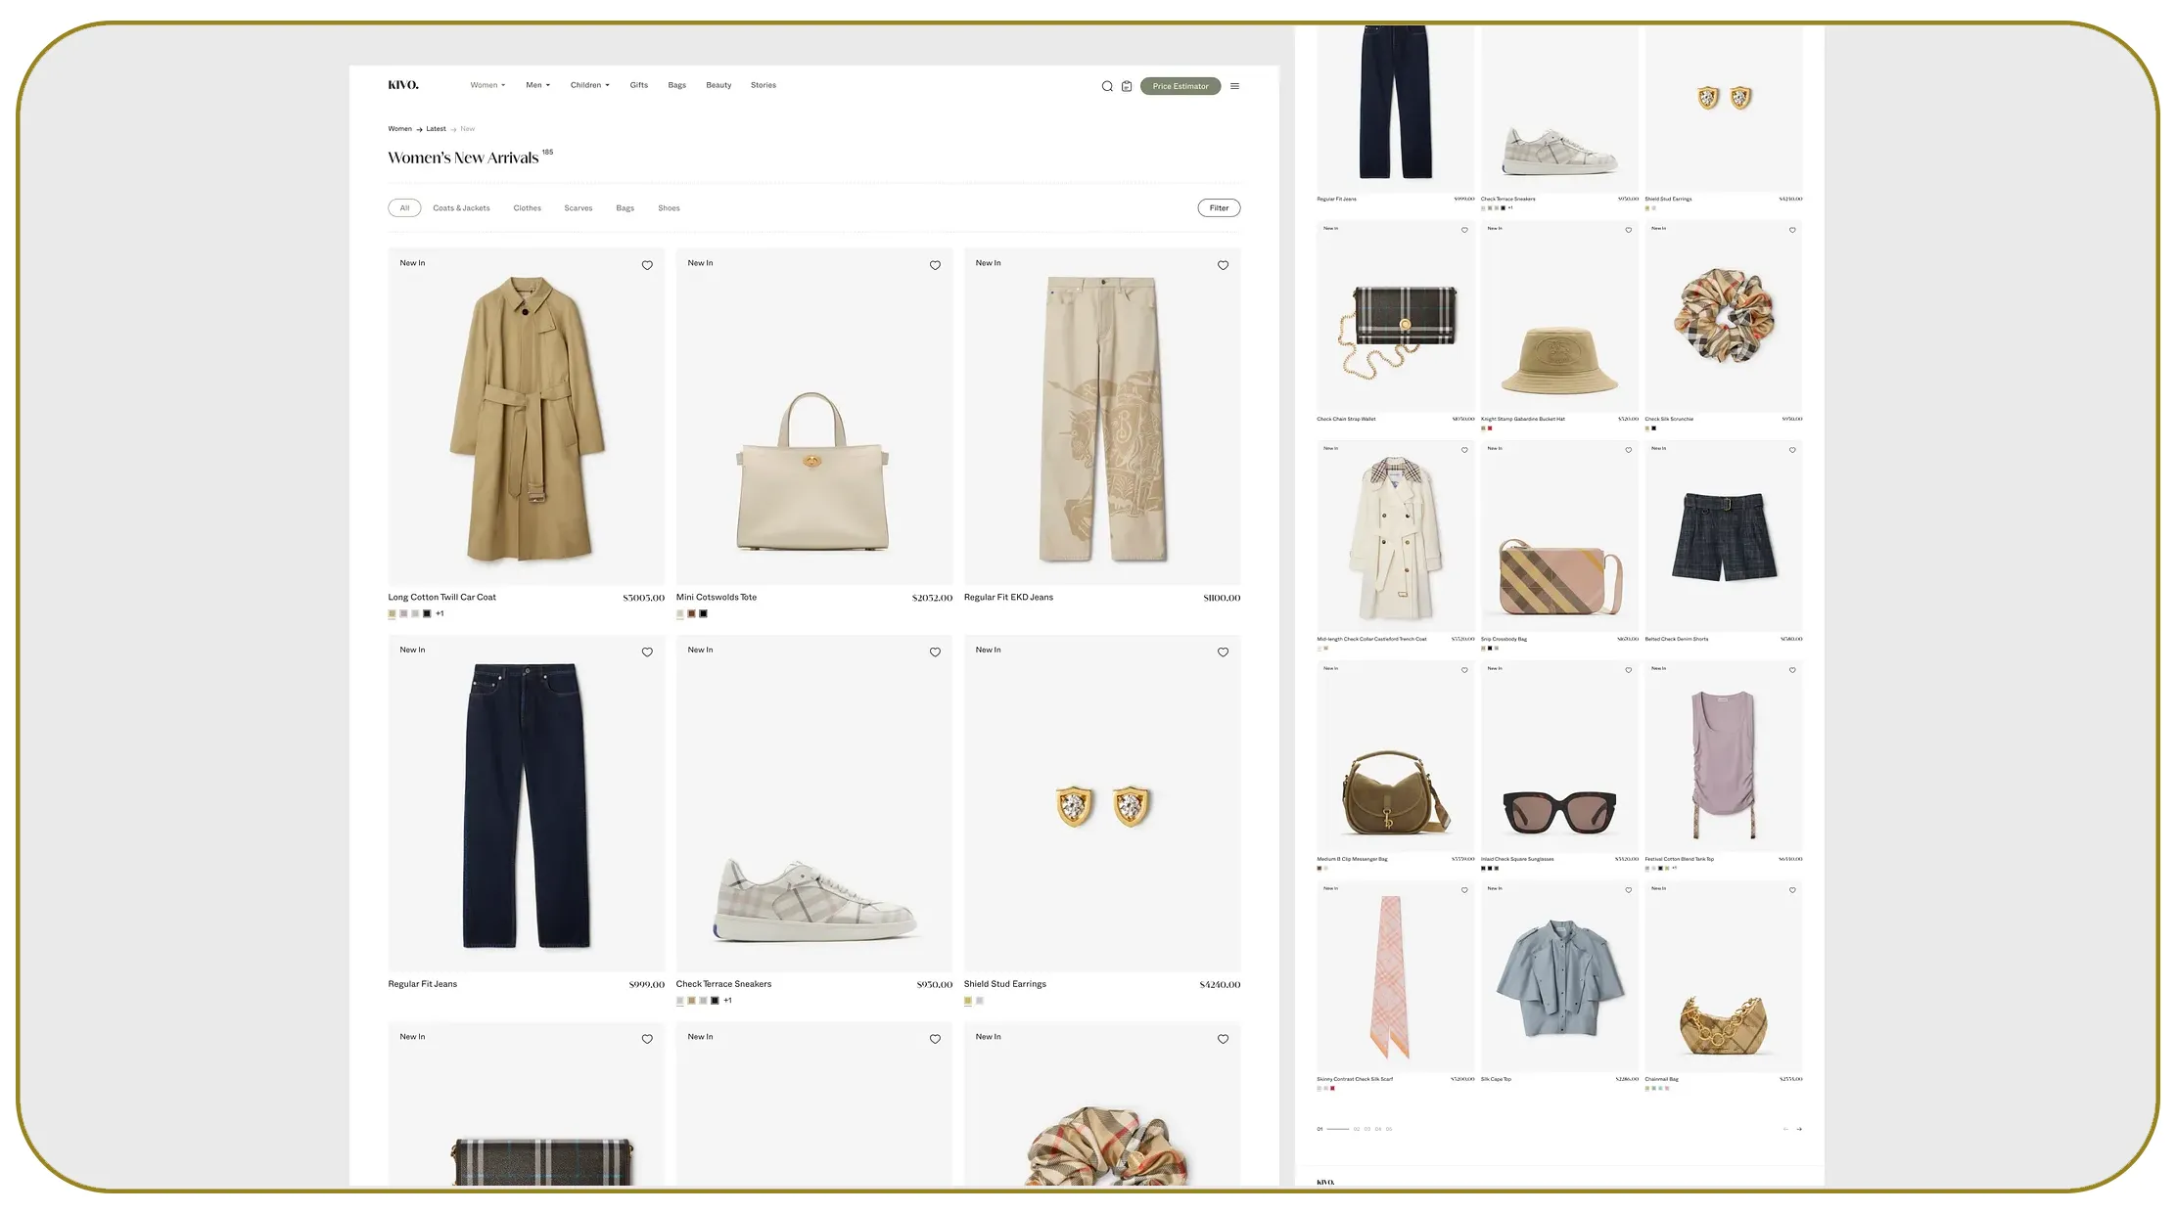Toggle wishlist heart on Long Cotton Twill Car Coat
The width and height of the screenshot is (2176, 1213).
(647, 265)
